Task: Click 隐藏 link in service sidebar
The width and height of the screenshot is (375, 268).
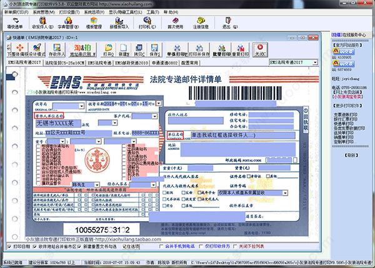Action: 336,35
